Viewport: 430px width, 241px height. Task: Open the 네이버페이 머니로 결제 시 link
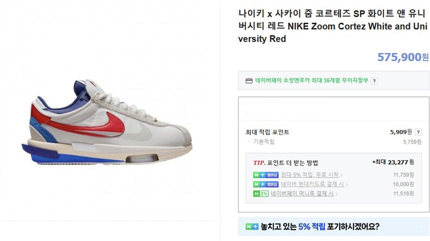[x=302, y=193]
